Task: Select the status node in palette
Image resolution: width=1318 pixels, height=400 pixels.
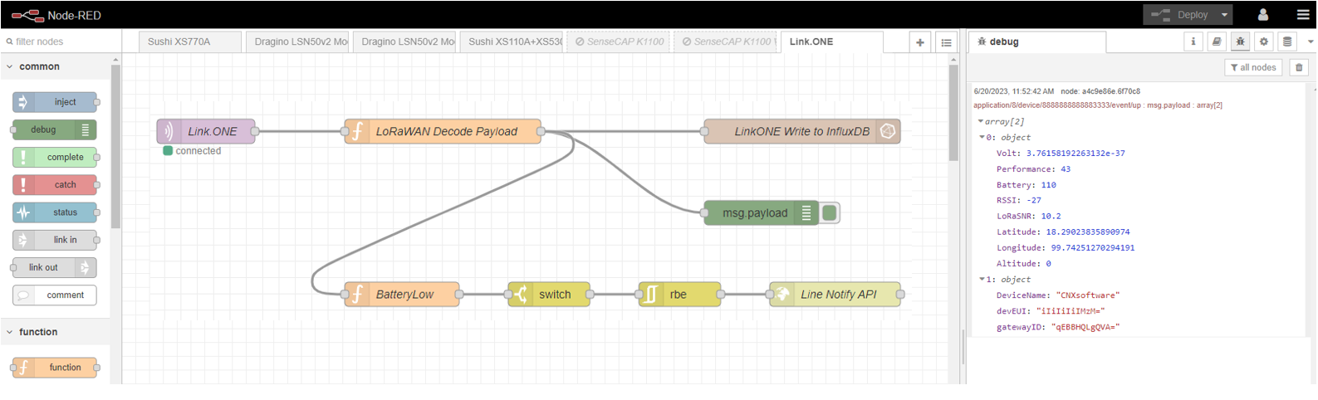Action: click(55, 212)
